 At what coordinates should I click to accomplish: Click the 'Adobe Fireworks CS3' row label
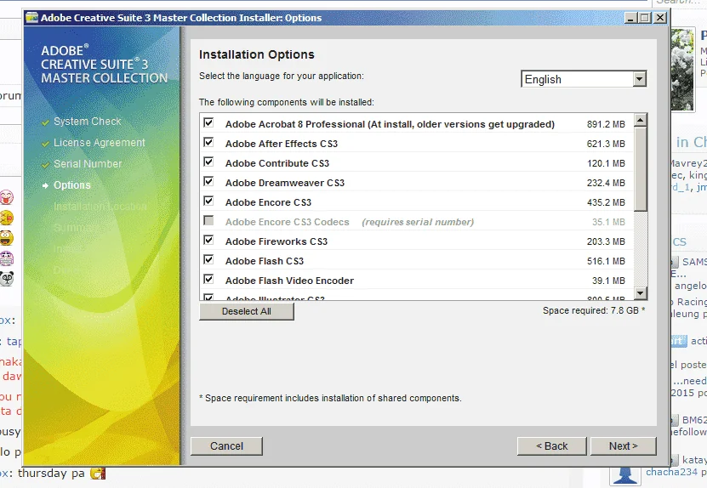[x=277, y=241]
